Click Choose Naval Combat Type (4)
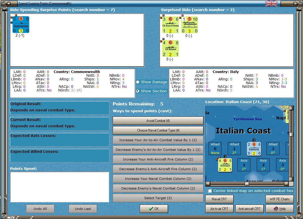Screen dimensions: 303x219 click(x=158, y=130)
